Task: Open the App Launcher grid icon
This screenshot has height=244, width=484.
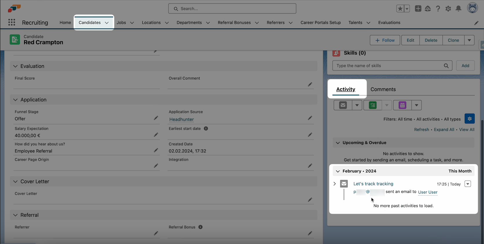Action: tap(12, 23)
